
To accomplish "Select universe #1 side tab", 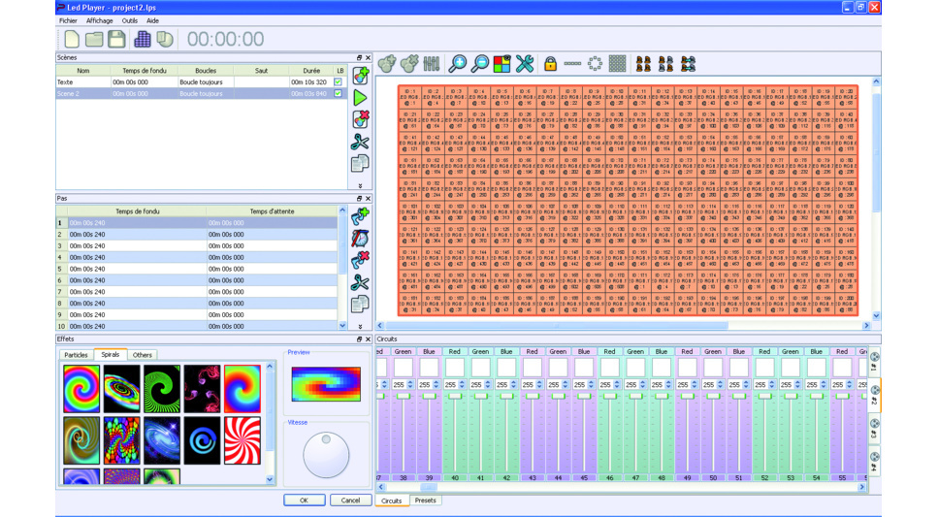I will click(874, 361).
